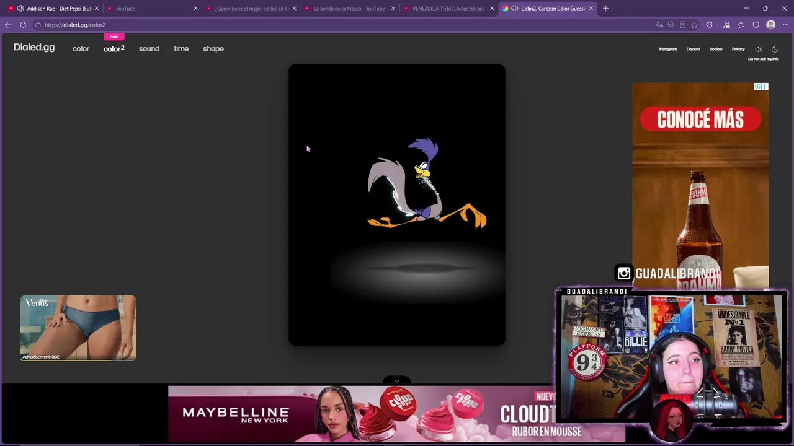The image size is (794, 446).
Task: Open the Privacy link
Action: point(738,50)
